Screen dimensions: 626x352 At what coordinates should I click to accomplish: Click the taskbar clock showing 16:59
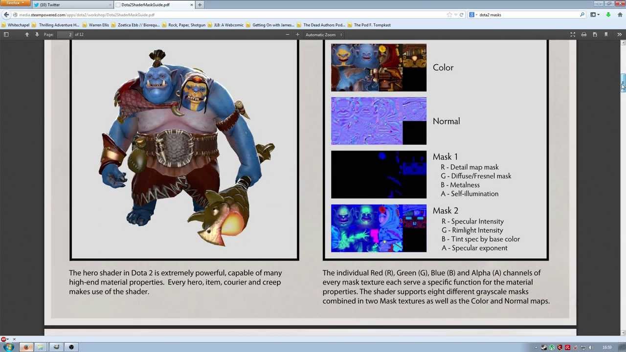pos(607,348)
